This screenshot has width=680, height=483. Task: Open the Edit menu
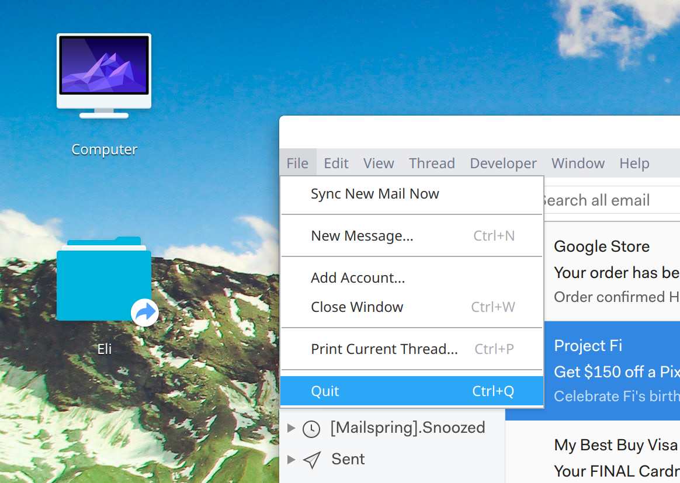click(336, 164)
